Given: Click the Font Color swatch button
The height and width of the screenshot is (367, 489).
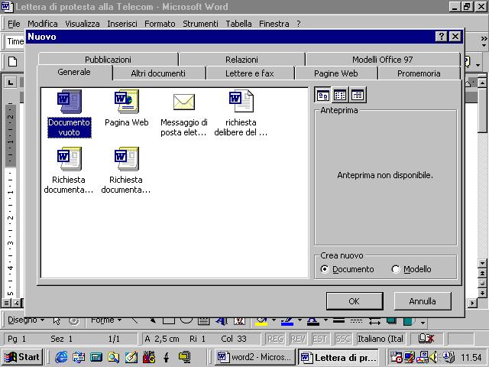Looking at the screenshot, I should click(313, 320).
